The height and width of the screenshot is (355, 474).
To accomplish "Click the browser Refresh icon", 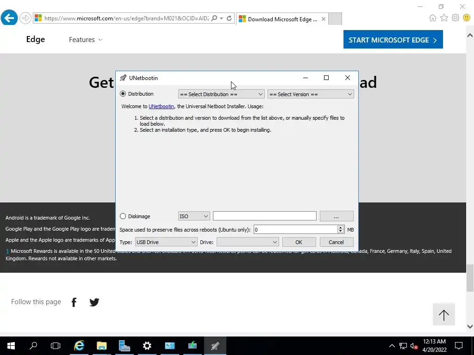I will (229, 18).
